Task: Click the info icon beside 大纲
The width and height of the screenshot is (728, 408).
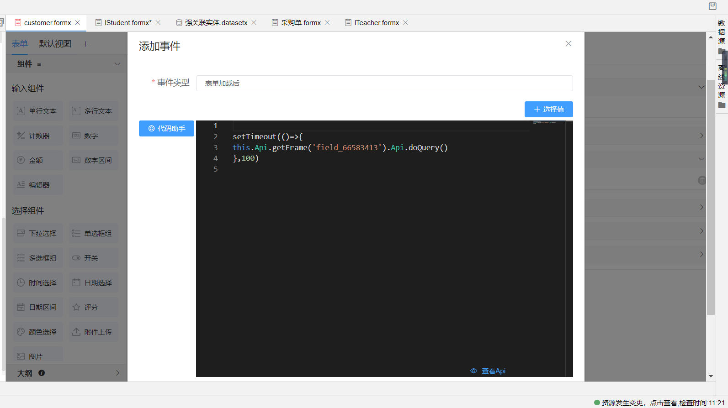Action: pyautogui.click(x=42, y=373)
